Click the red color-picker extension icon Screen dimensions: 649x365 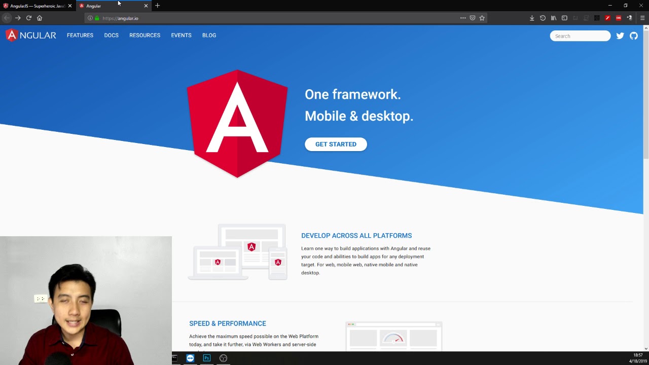pyautogui.click(x=607, y=18)
